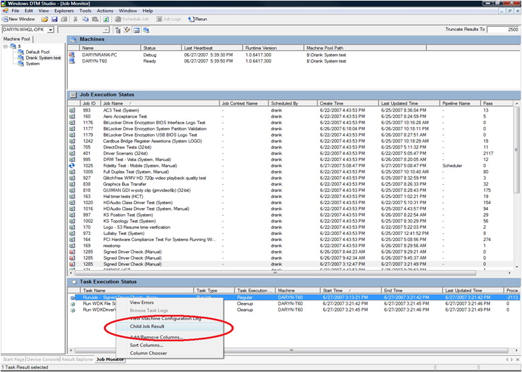This screenshot has height=372, width=522.
Task: Click the status icon of Run WDK File task
Action: [x=73, y=304]
